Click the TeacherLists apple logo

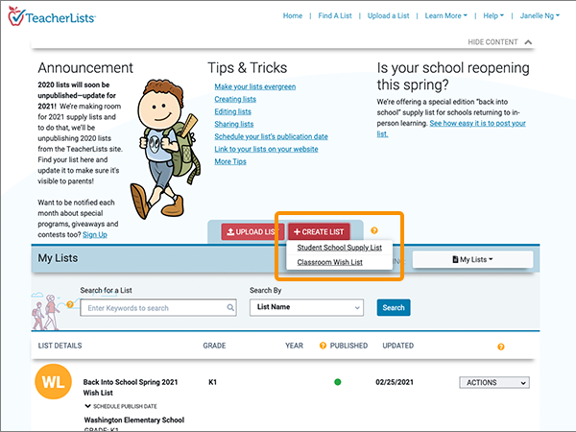[15, 16]
